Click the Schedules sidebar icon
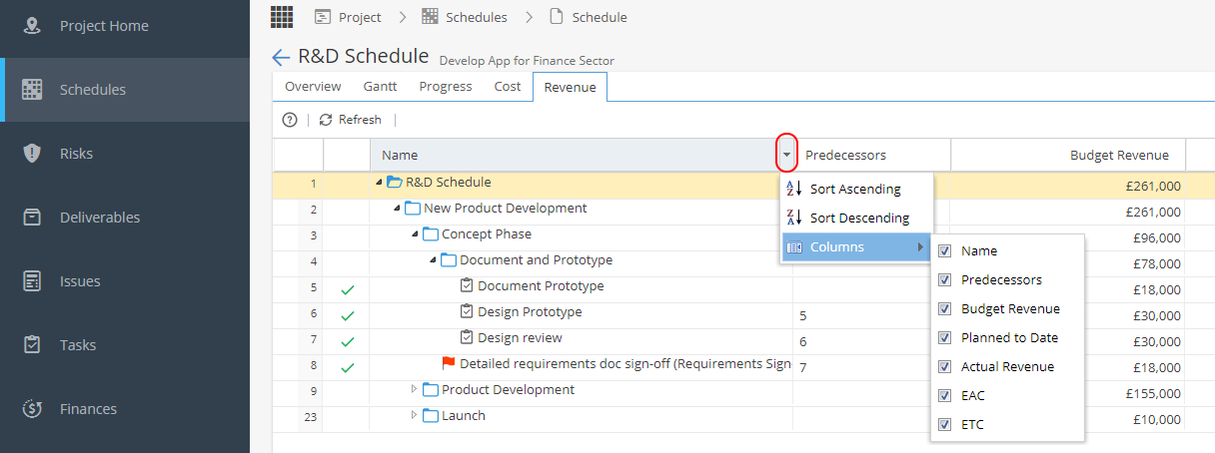The image size is (1215, 453). pyautogui.click(x=32, y=89)
